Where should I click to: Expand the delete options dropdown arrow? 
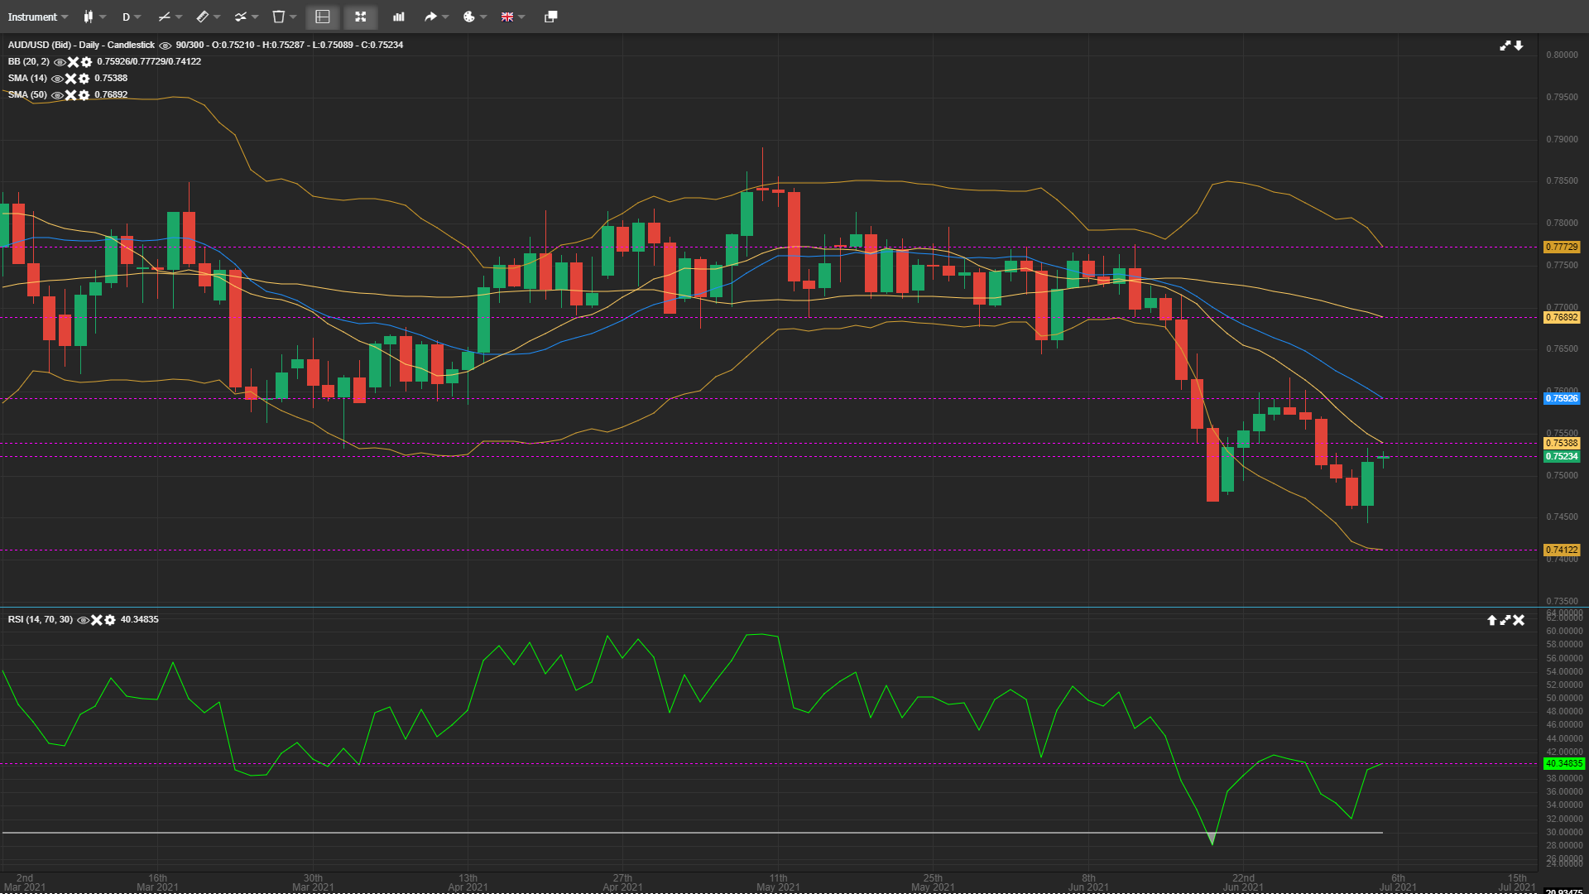[x=293, y=17]
